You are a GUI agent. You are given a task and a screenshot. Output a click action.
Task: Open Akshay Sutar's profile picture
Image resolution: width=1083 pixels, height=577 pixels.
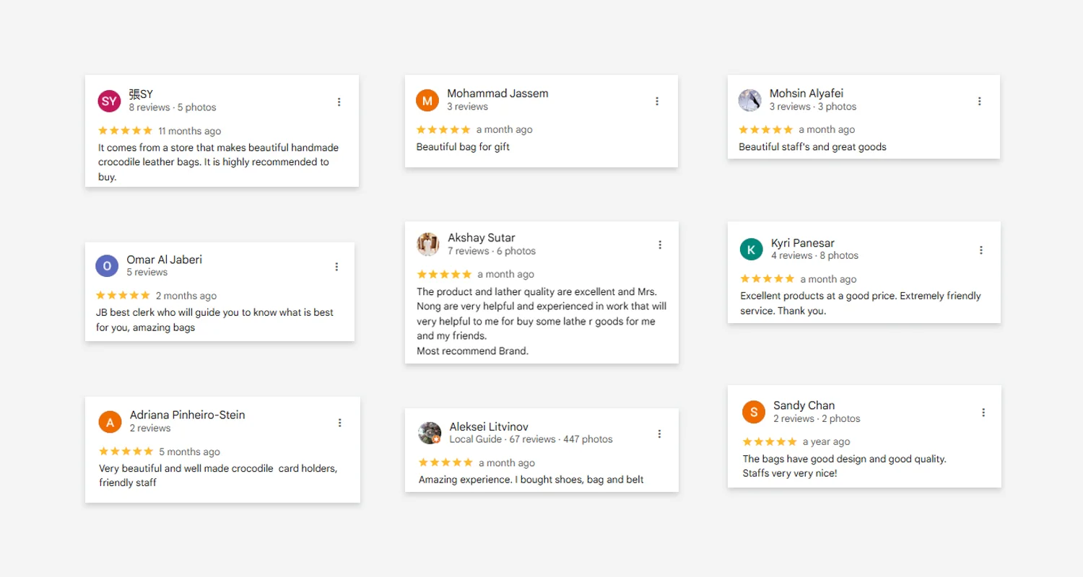click(x=428, y=245)
